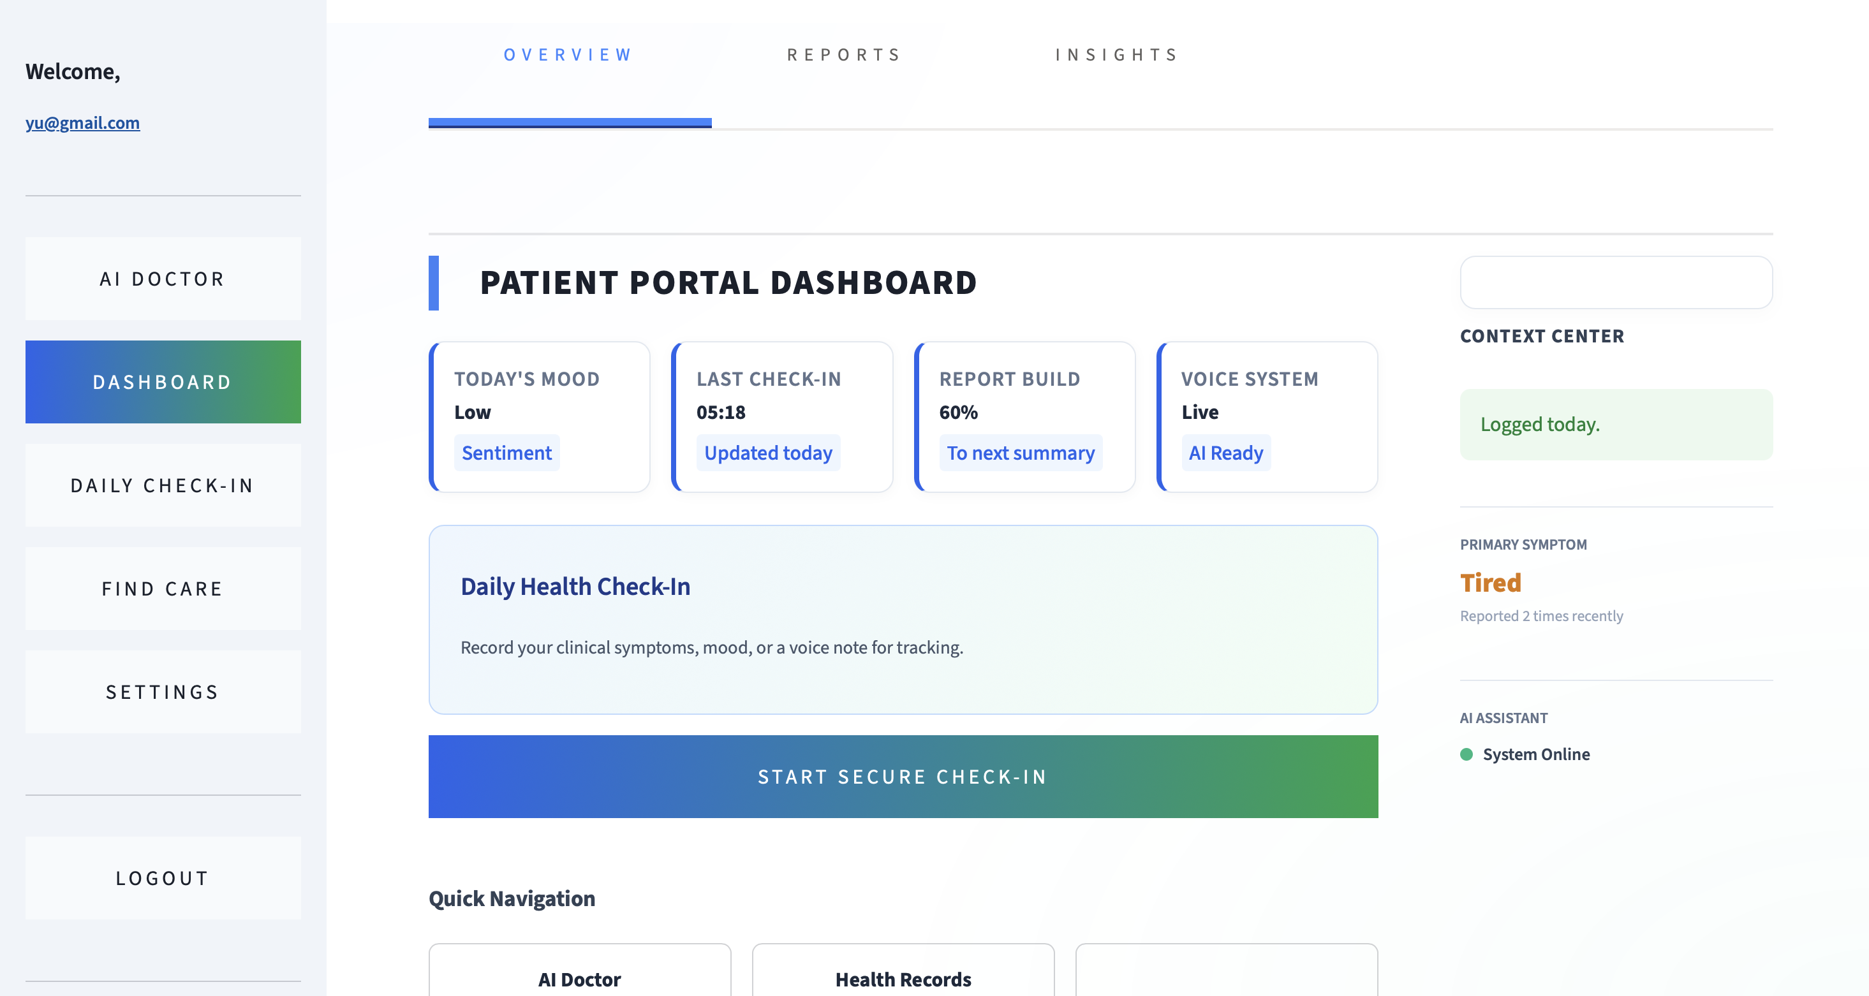This screenshot has width=1869, height=996.
Task: Select Dashboard in the sidebar
Action: 163,381
